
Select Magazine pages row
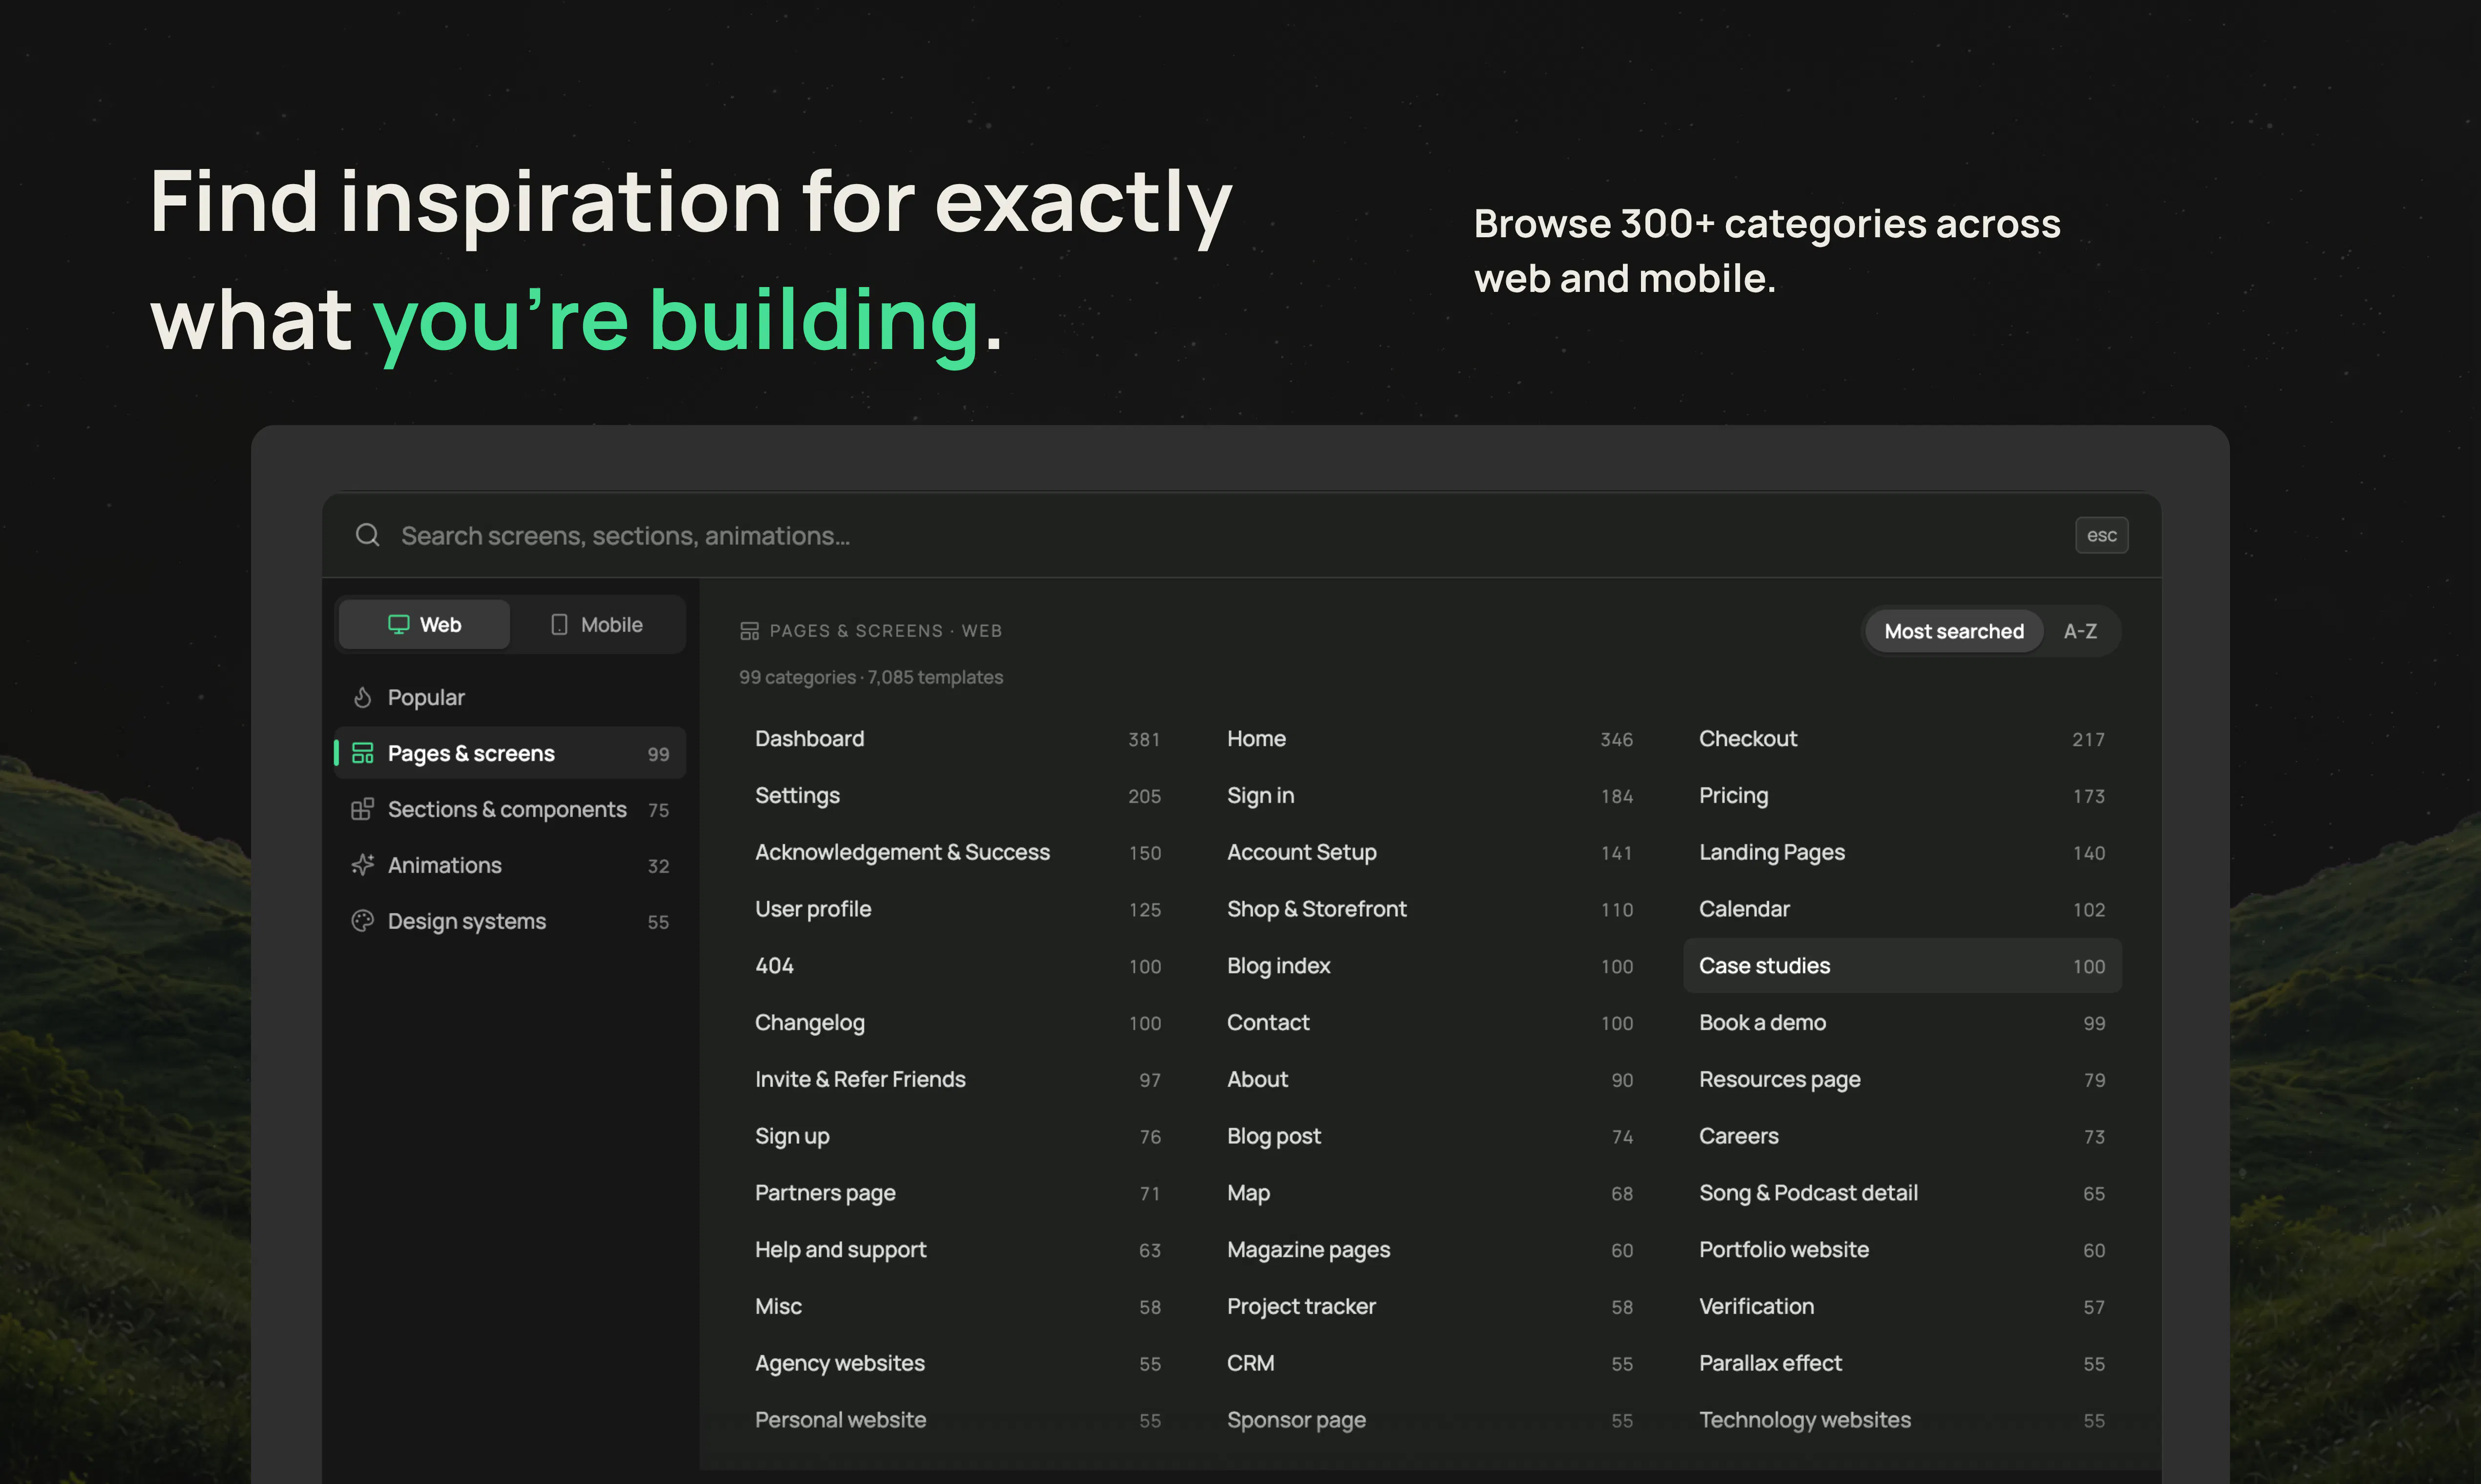pos(1430,1250)
